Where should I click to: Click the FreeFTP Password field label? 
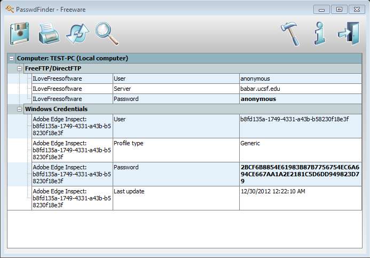(126, 99)
